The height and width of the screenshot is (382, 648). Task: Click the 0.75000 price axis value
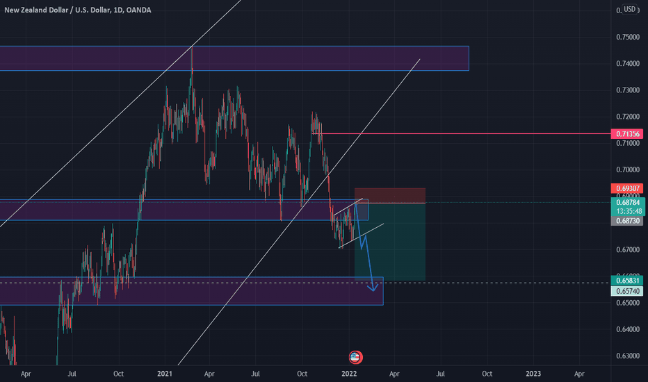(x=628, y=38)
